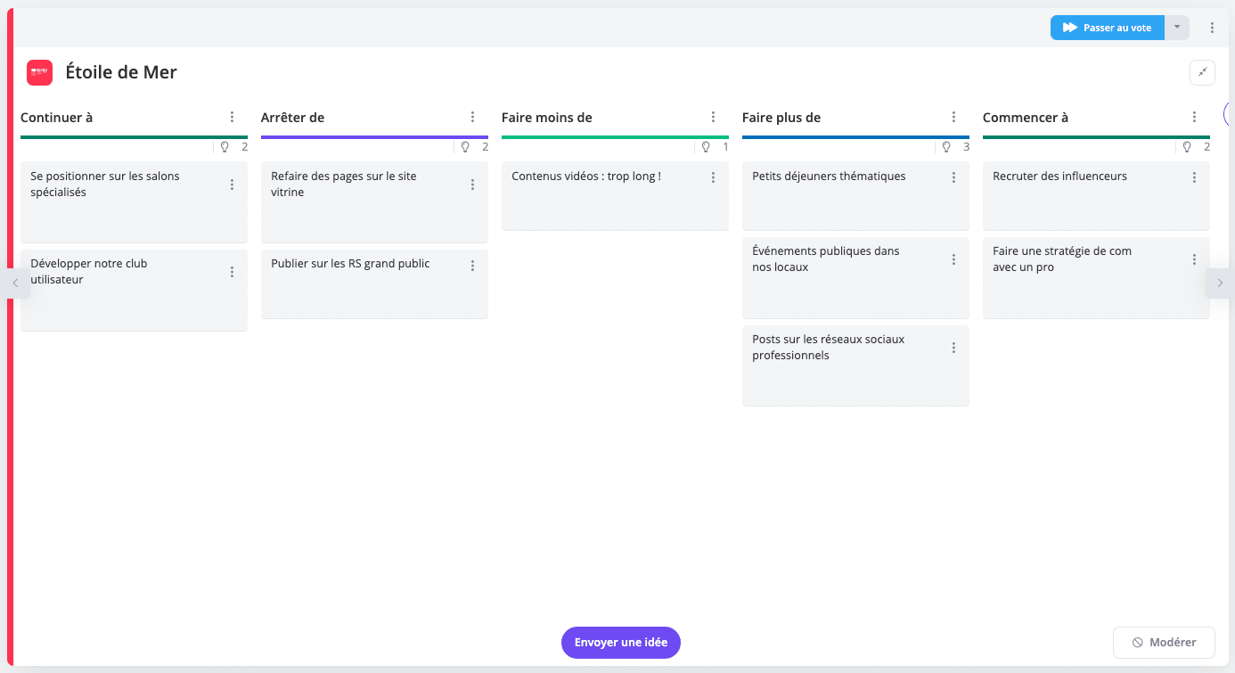1235x673 pixels.
Task: Open the top-right toolbar three-dot menu
Action: tap(1212, 28)
